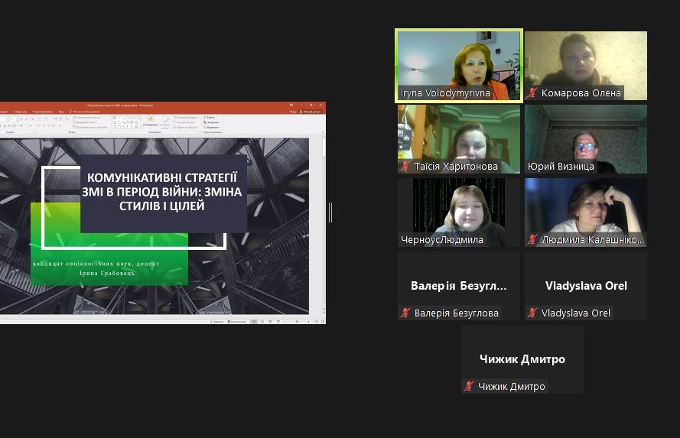Click the View tab in PowerPoint ribbon
Viewport: 680px width, 438px height.
60,112
